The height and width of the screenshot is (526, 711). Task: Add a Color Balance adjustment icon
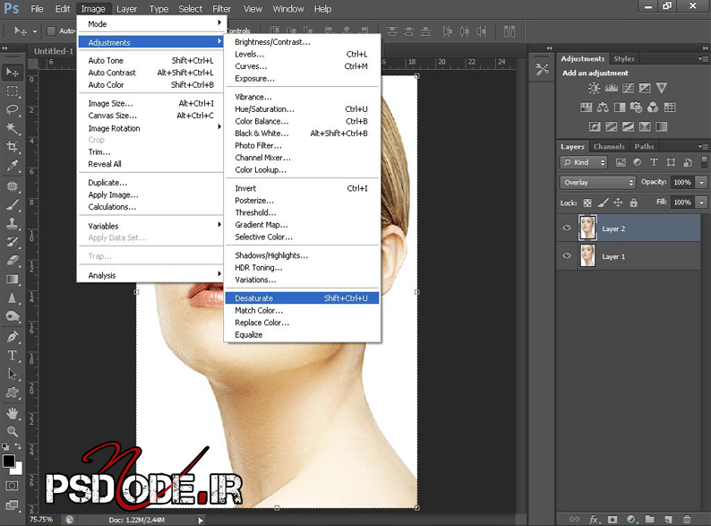coord(603,108)
